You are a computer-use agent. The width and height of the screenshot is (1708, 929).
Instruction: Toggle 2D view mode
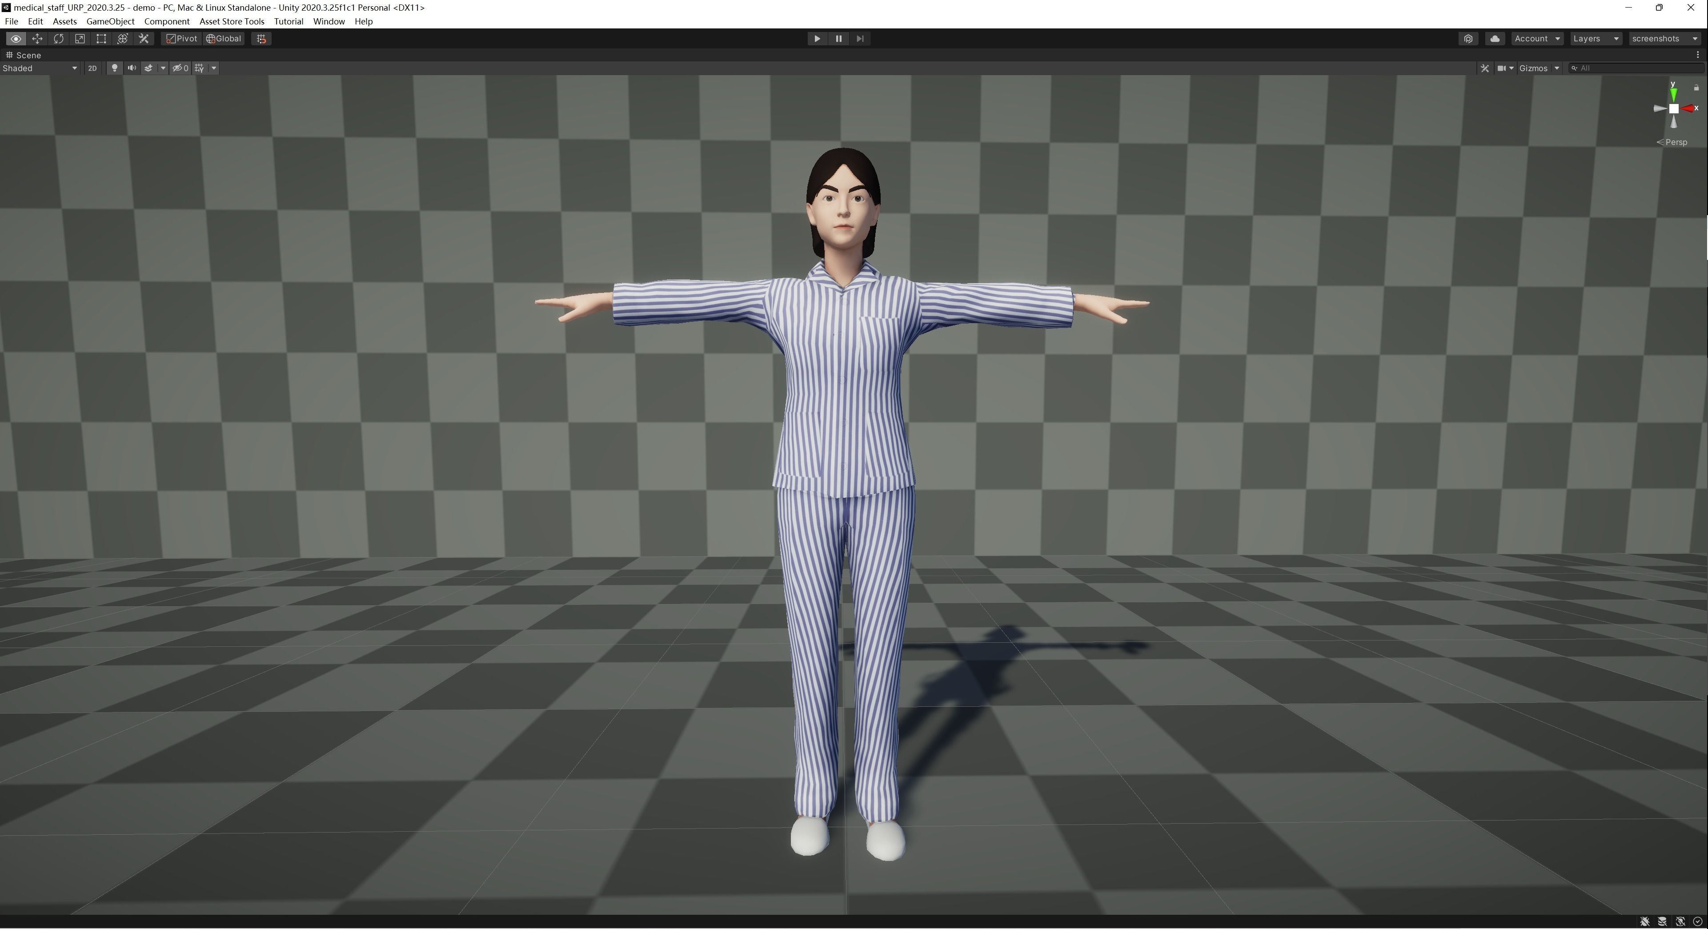(x=92, y=68)
